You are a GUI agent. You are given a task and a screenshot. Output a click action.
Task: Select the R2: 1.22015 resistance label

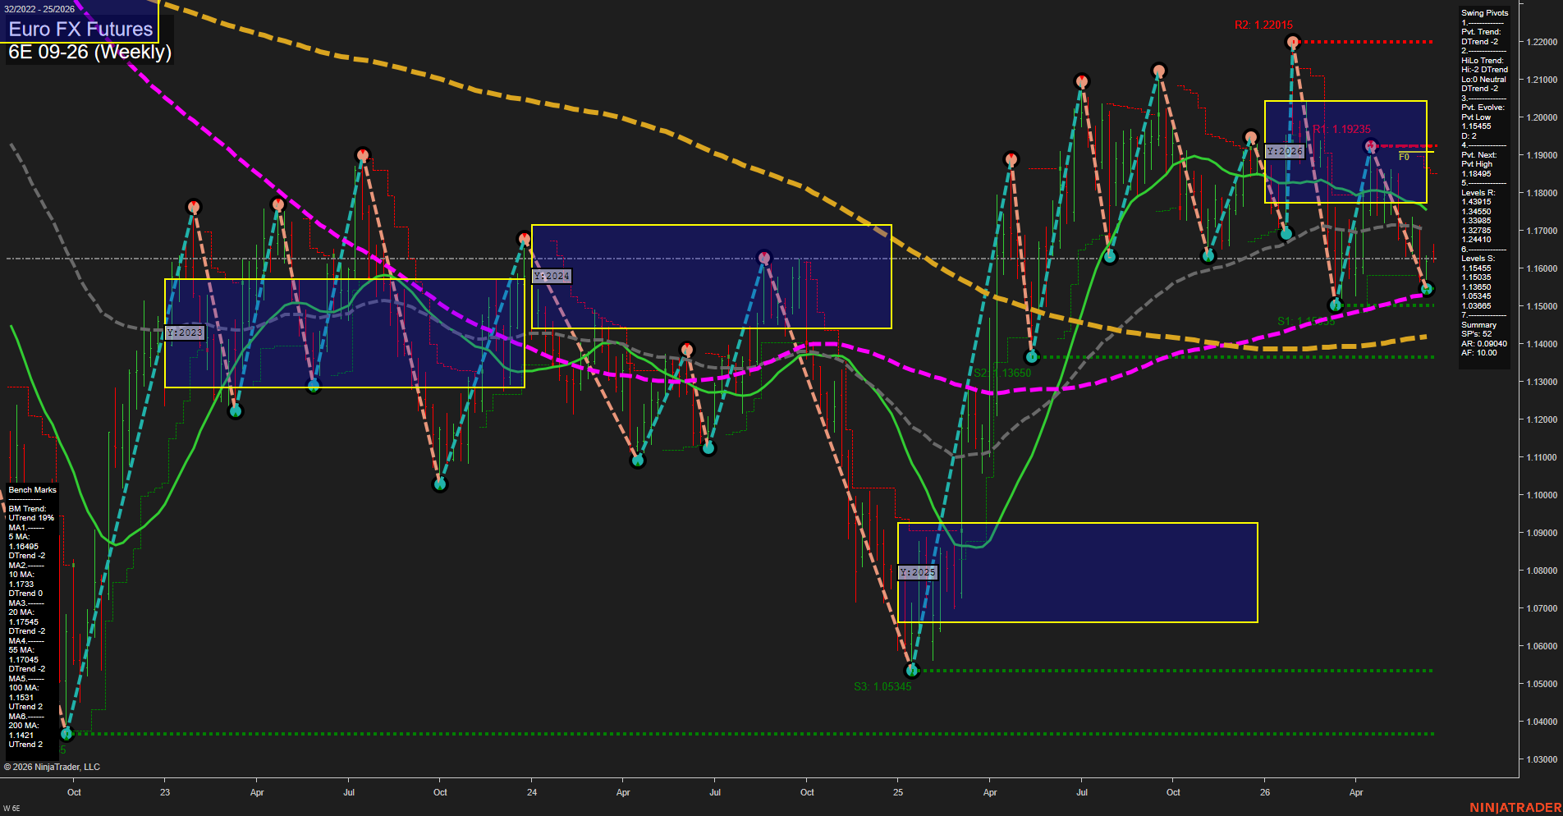pyautogui.click(x=1263, y=25)
